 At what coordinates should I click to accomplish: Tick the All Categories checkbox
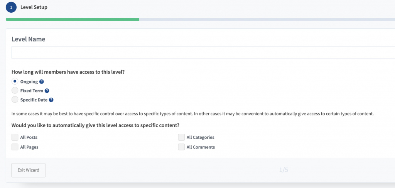181,137
